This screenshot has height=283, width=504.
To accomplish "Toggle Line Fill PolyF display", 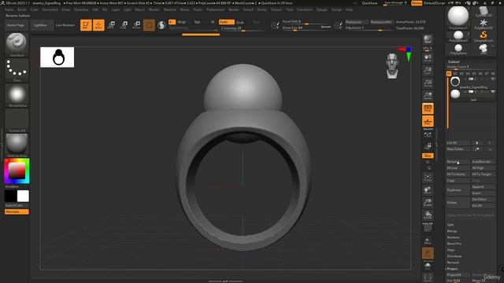I will pos(428,227).
